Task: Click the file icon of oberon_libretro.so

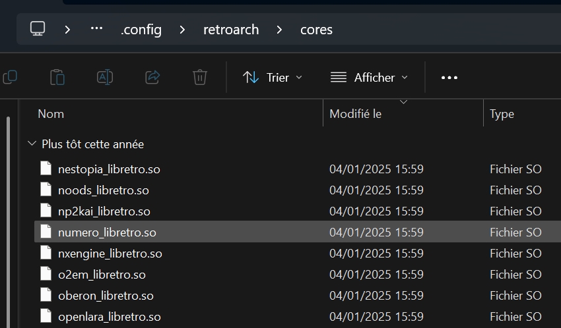Action: (x=46, y=294)
